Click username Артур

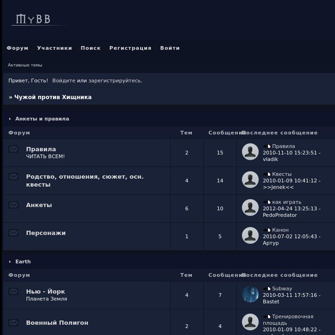(271, 243)
